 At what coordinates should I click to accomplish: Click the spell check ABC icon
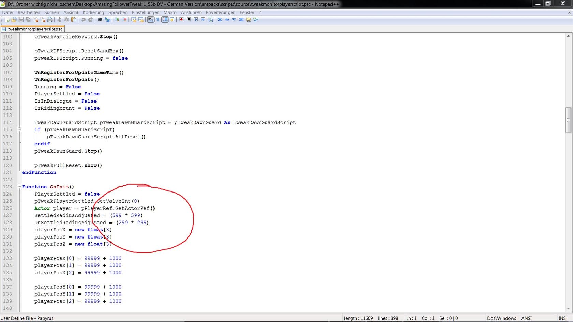click(256, 20)
